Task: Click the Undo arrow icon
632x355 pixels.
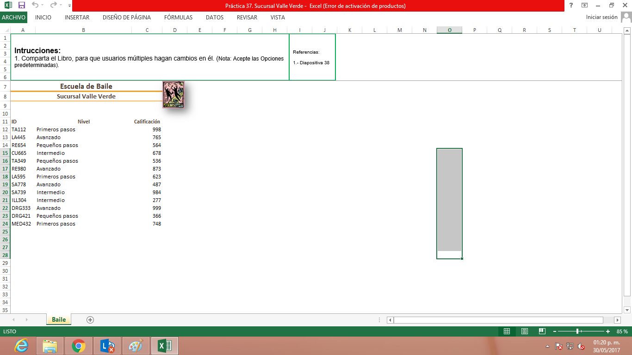Action: tap(35, 6)
